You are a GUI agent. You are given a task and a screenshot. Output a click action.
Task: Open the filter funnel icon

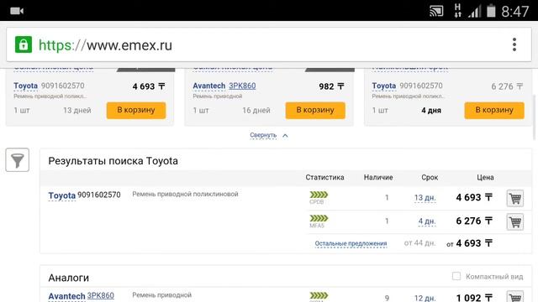[x=17, y=160]
